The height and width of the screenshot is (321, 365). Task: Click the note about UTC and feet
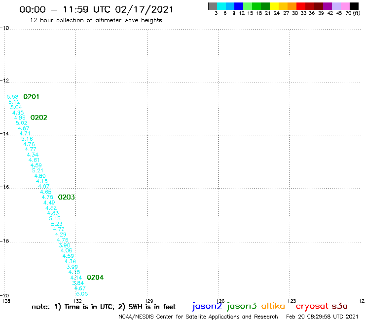[x=104, y=307]
